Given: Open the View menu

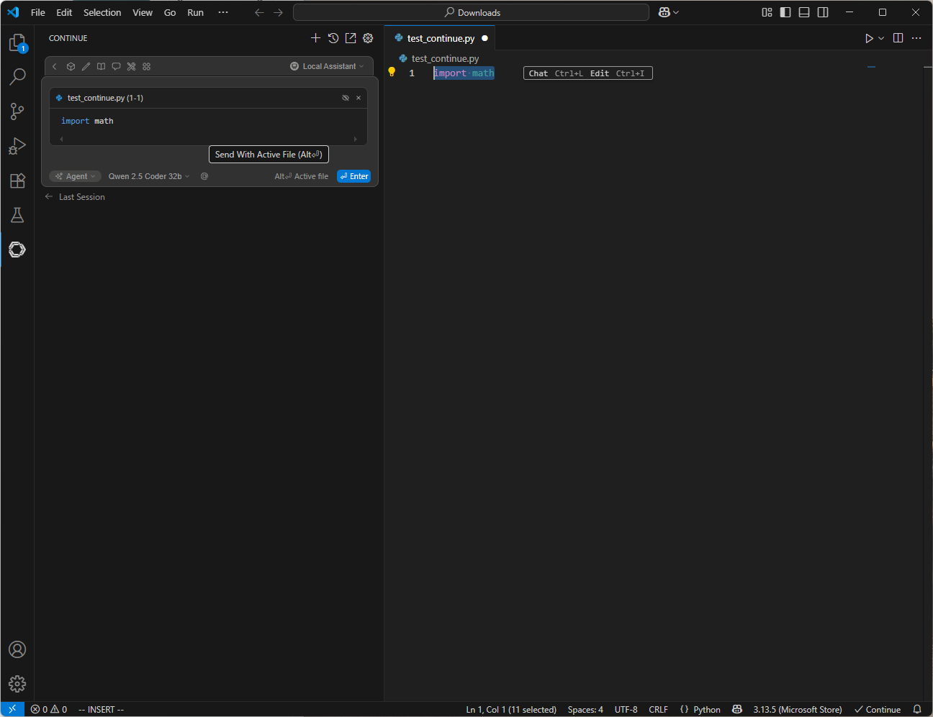Looking at the screenshot, I should (143, 12).
